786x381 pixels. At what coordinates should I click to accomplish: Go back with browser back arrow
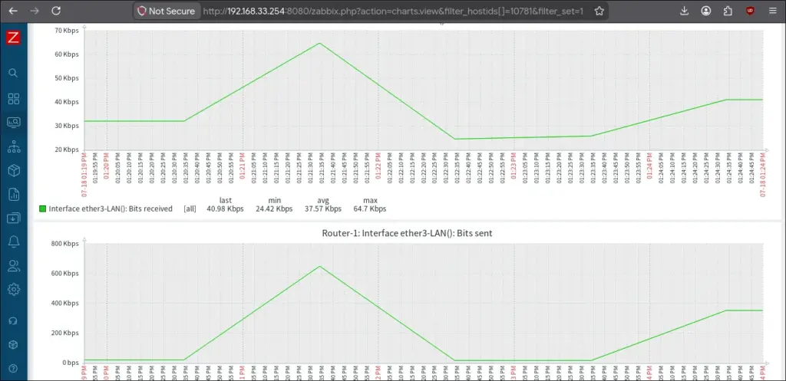13,11
